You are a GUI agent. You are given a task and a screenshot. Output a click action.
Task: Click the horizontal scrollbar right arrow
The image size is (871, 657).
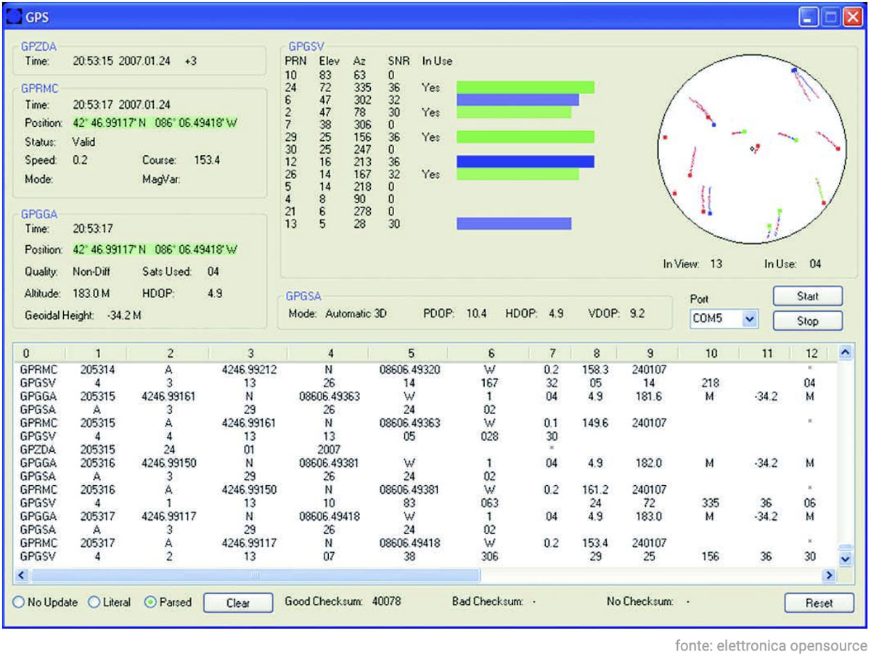click(x=830, y=575)
